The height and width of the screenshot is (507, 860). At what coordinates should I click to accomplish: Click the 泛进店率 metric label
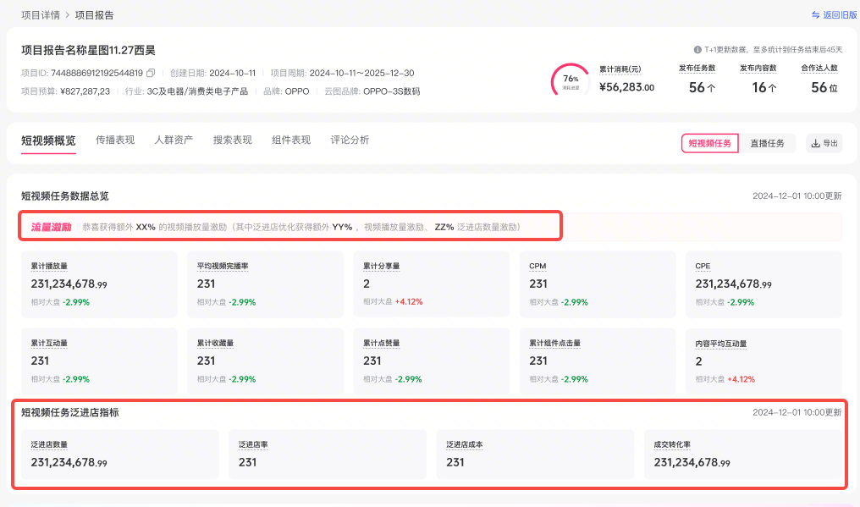click(x=253, y=444)
